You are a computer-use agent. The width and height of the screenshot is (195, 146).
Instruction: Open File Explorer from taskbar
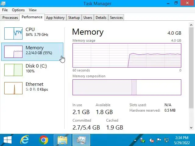coord(62,140)
